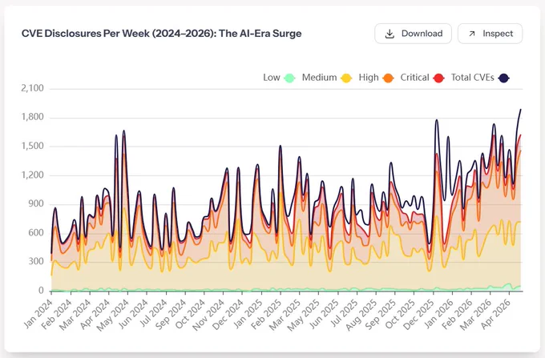Click the Oct 2024 x-axis label

[x=191, y=313]
